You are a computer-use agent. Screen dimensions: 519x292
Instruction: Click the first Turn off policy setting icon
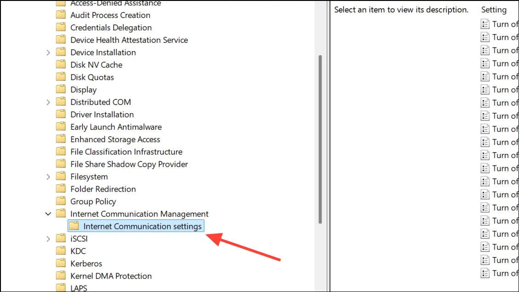[x=485, y=24]
